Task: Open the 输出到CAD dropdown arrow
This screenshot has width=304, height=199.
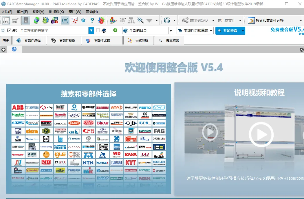Action: pyautogui.click(x=213, y=20)
